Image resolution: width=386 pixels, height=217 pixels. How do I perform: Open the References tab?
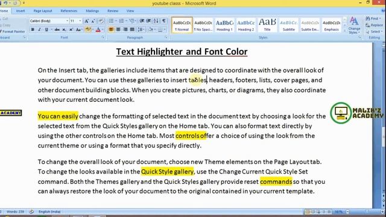coord(69,11)
